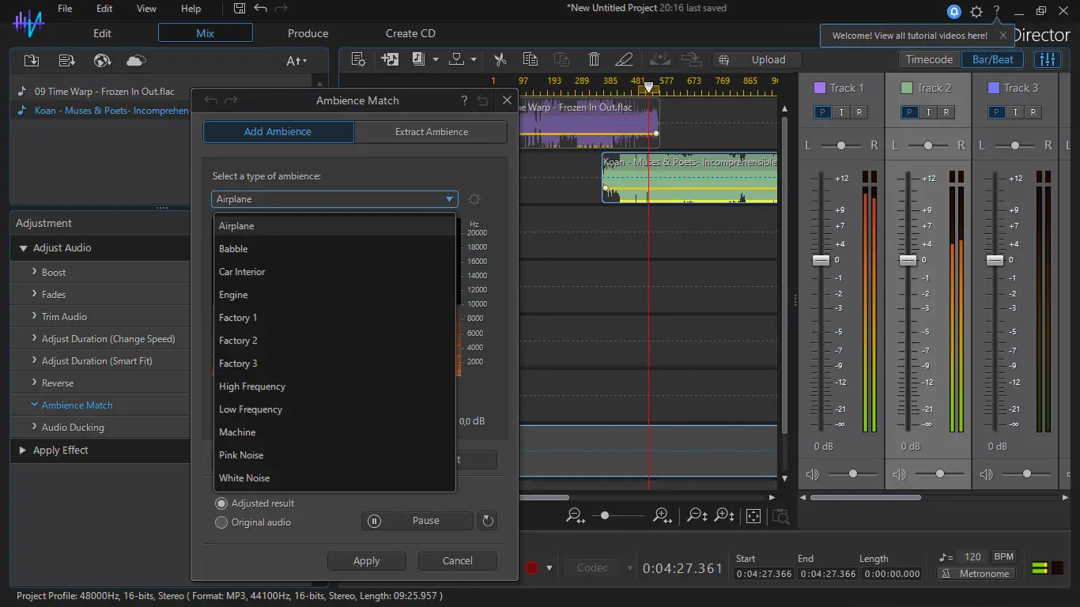Switch to the Extract Ambience tab
This screenshot has width=1080, height=607.
[431, 132]
